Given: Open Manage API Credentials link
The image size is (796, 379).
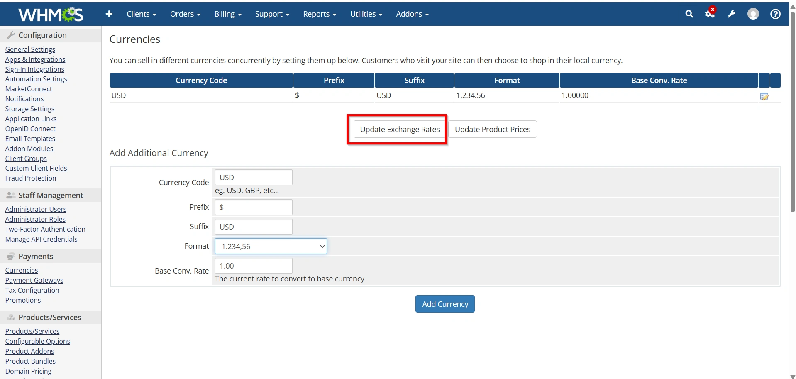Looking at the screenshot, I should click(41, 239).
